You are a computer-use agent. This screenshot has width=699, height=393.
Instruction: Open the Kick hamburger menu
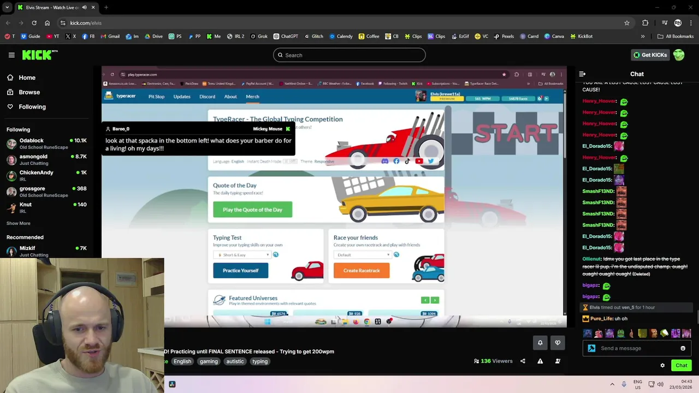click(x=11, y=55)
